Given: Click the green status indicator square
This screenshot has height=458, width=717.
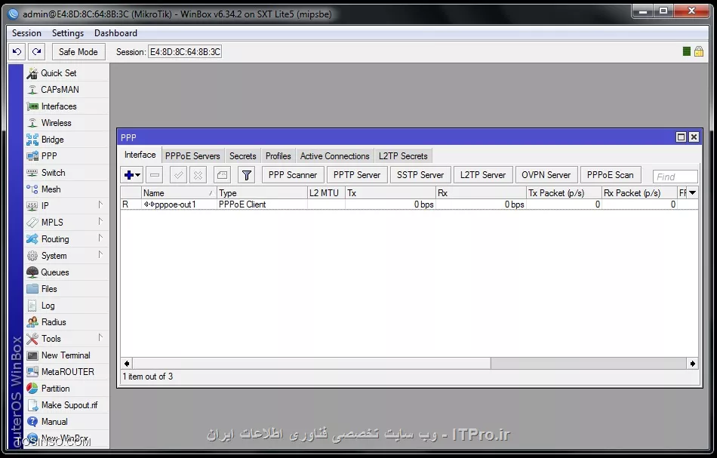Looking at the screenshot, I should [686, 51].
